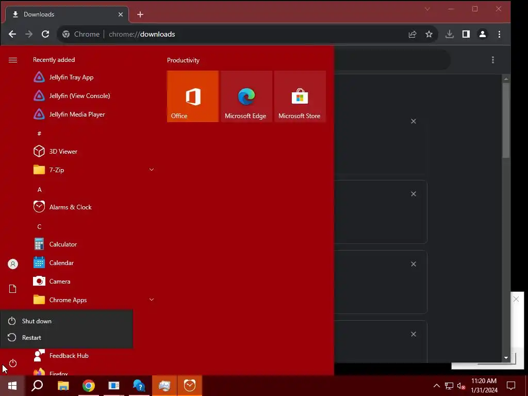
Task: Switch to Chrome in the taskbar
Action: click(88, 386)
